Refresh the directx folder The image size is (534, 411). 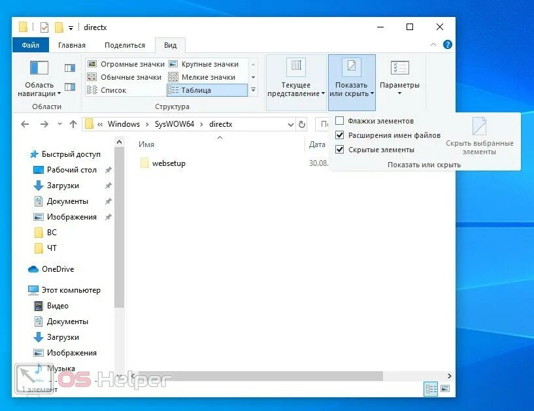pos(302,125)
